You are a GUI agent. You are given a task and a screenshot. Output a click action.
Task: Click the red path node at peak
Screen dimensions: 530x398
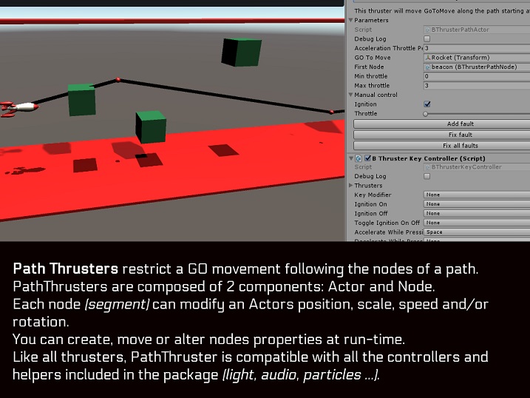[x=118, y=80]
